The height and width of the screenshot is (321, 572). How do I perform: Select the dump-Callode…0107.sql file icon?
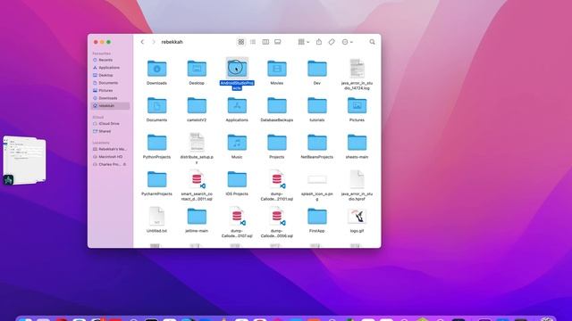click(238, 216)
